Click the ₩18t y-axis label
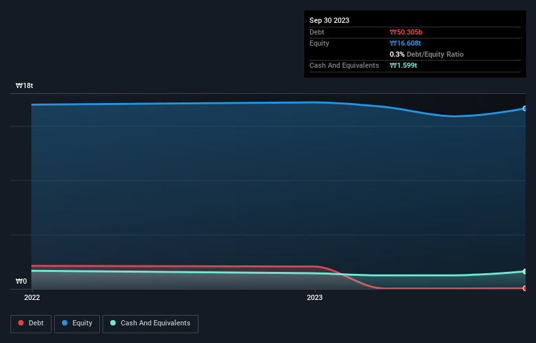 (x=24, y=85)
